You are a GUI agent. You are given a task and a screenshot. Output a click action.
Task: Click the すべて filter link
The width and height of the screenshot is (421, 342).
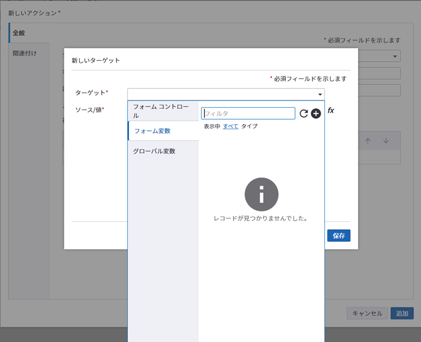tap(230, 126)
